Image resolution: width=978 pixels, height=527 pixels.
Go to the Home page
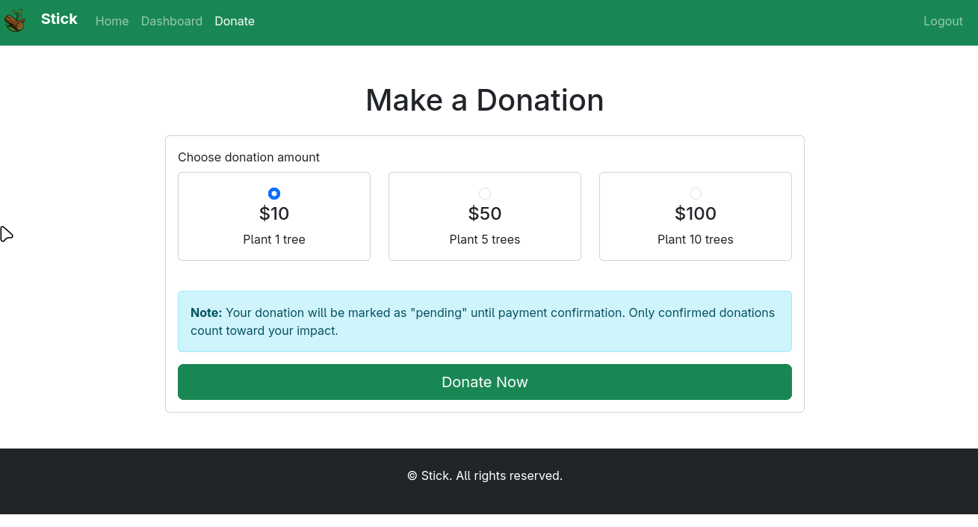pyautogui.click(x=112, y=21)
